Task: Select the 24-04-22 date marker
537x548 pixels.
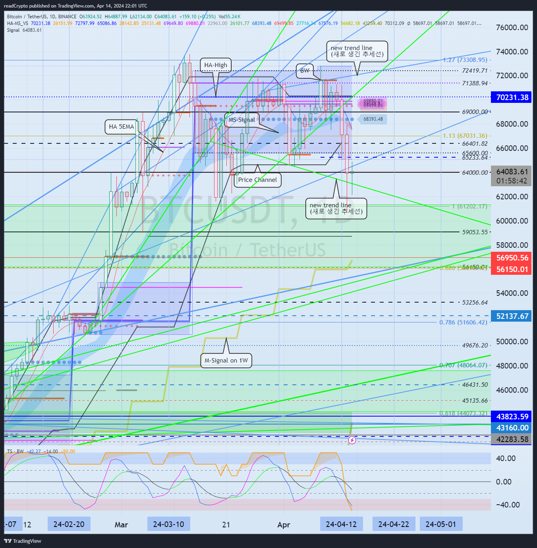Action: 394,524
